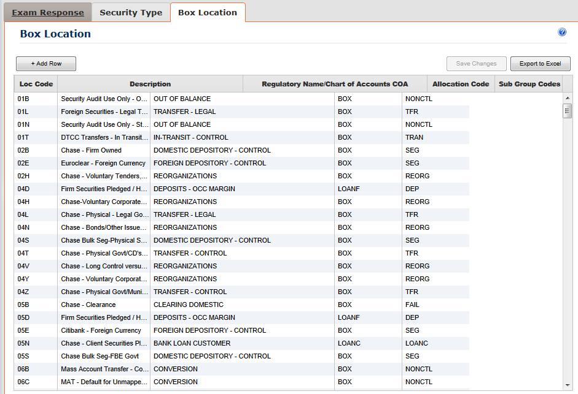Click the FAIL sub group code
Viewport: 578px width, 394px height.
412,305
